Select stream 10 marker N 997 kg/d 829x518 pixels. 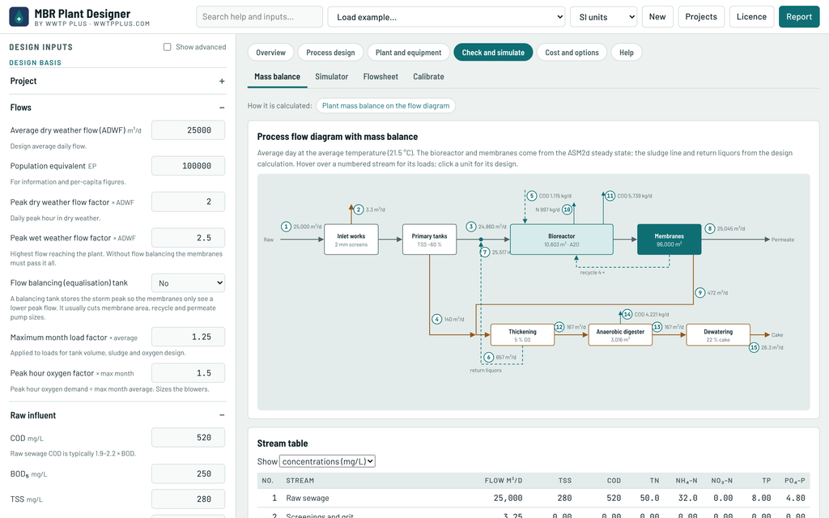coord(567,210)
